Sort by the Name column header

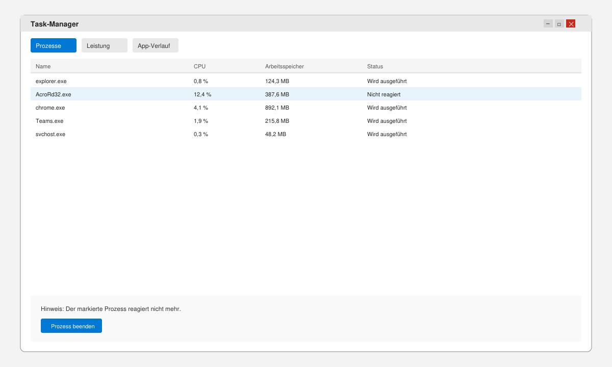pos(43,66)
